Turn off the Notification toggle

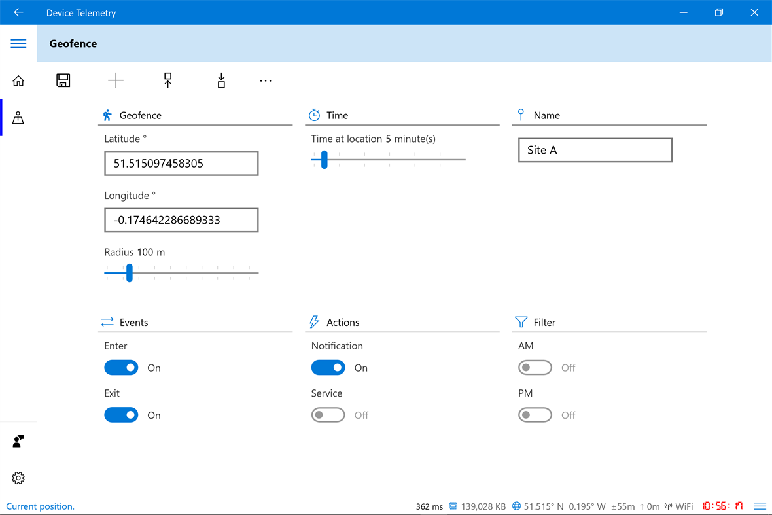tap(328, 367)
